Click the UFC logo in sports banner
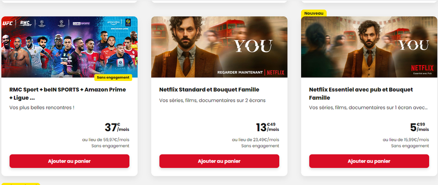Screen dimensions: 438x185 (8, 22)
